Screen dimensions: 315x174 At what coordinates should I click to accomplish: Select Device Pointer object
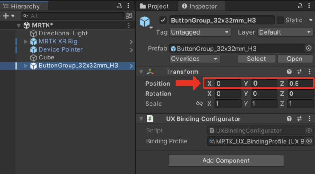60,49
